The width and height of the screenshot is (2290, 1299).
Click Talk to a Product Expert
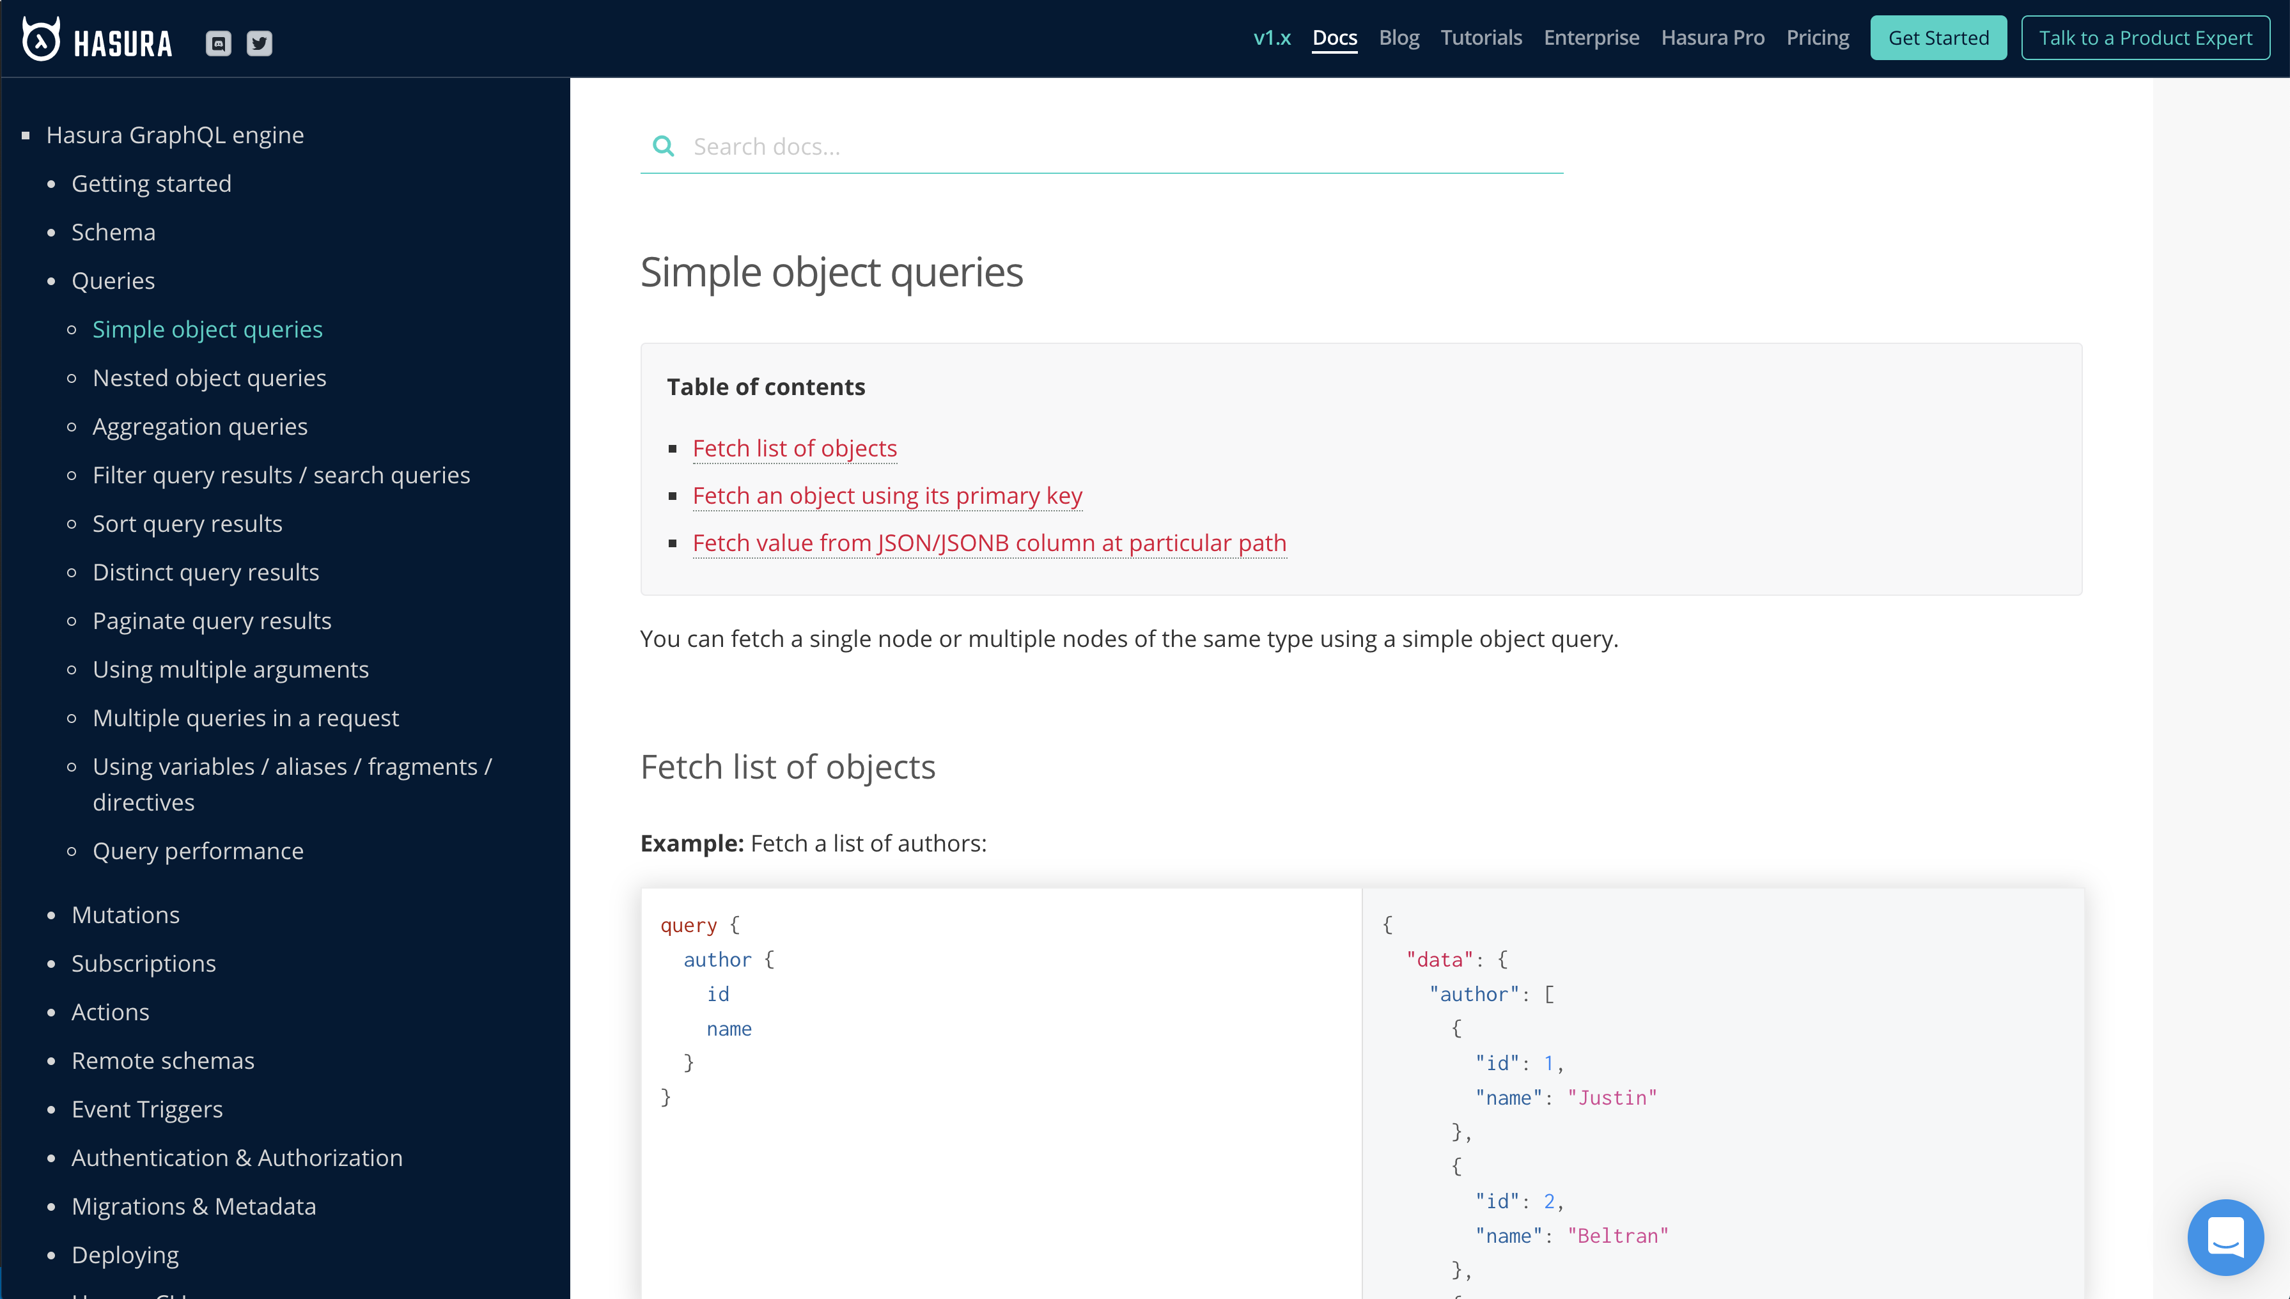(x=2146, y=38)
